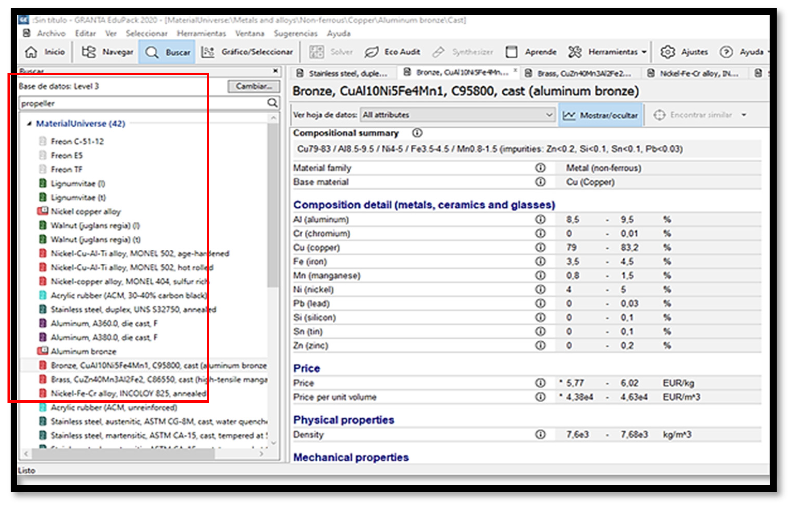Screen dimensions: 789x505
Task: Open Gráfico/Seleccionar chart tool
Action: [x=247, y=52]
